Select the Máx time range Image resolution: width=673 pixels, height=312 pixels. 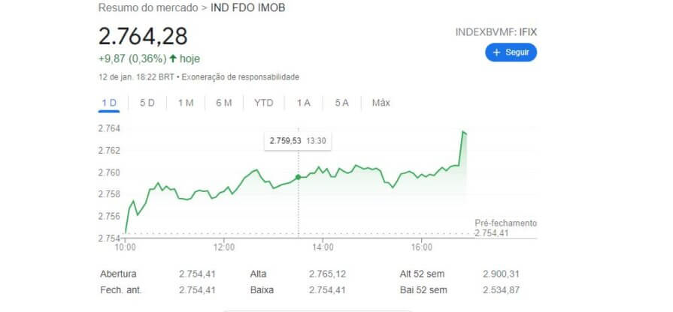(x=380, y=103)
